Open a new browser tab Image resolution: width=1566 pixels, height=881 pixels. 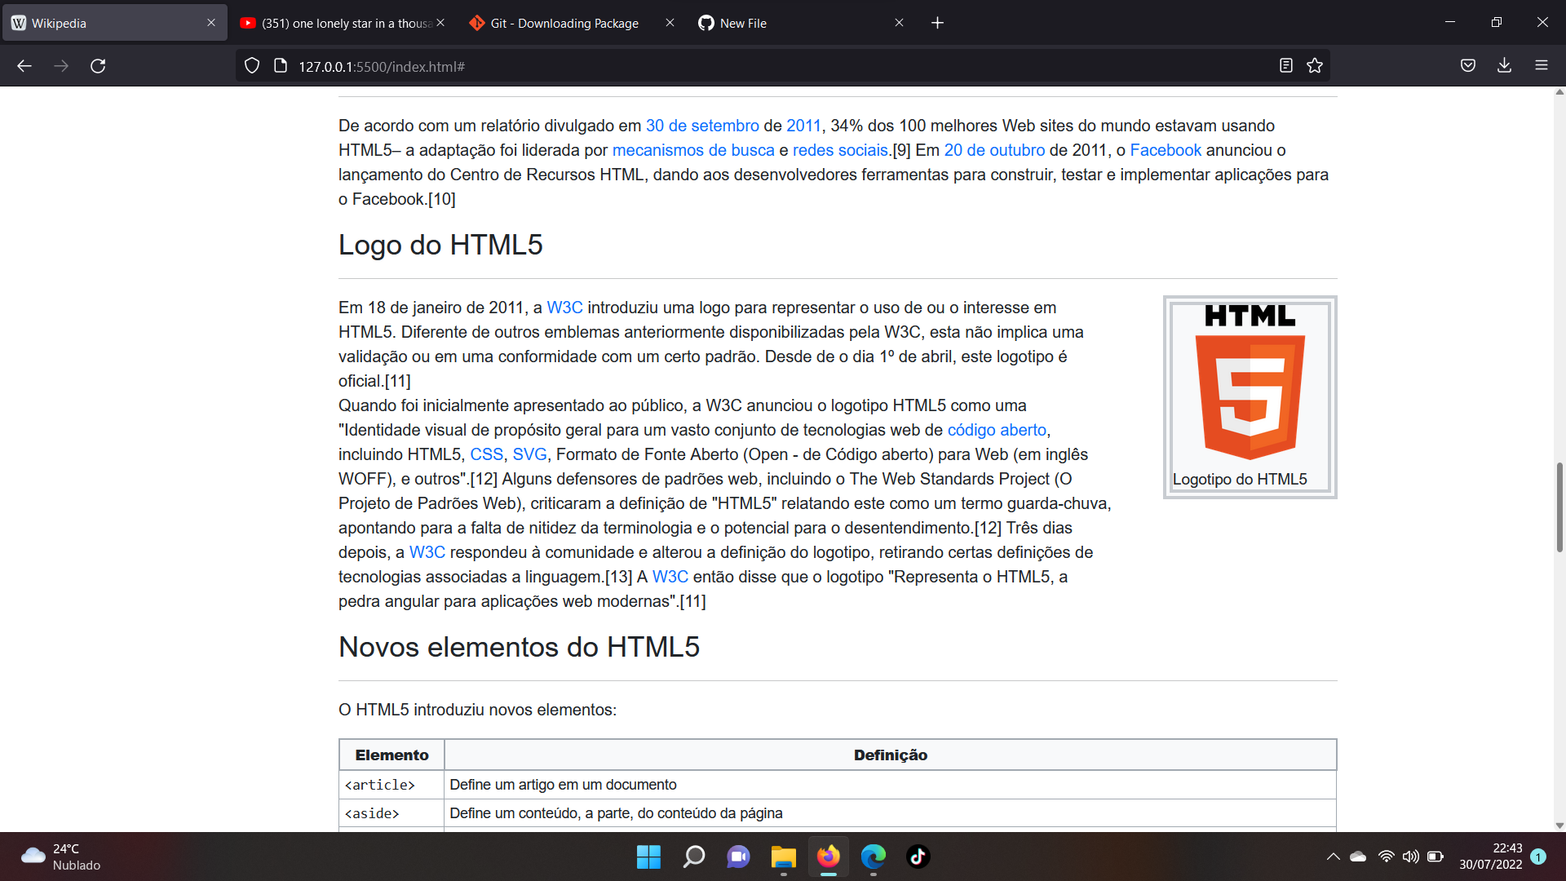tap(937, 23)
